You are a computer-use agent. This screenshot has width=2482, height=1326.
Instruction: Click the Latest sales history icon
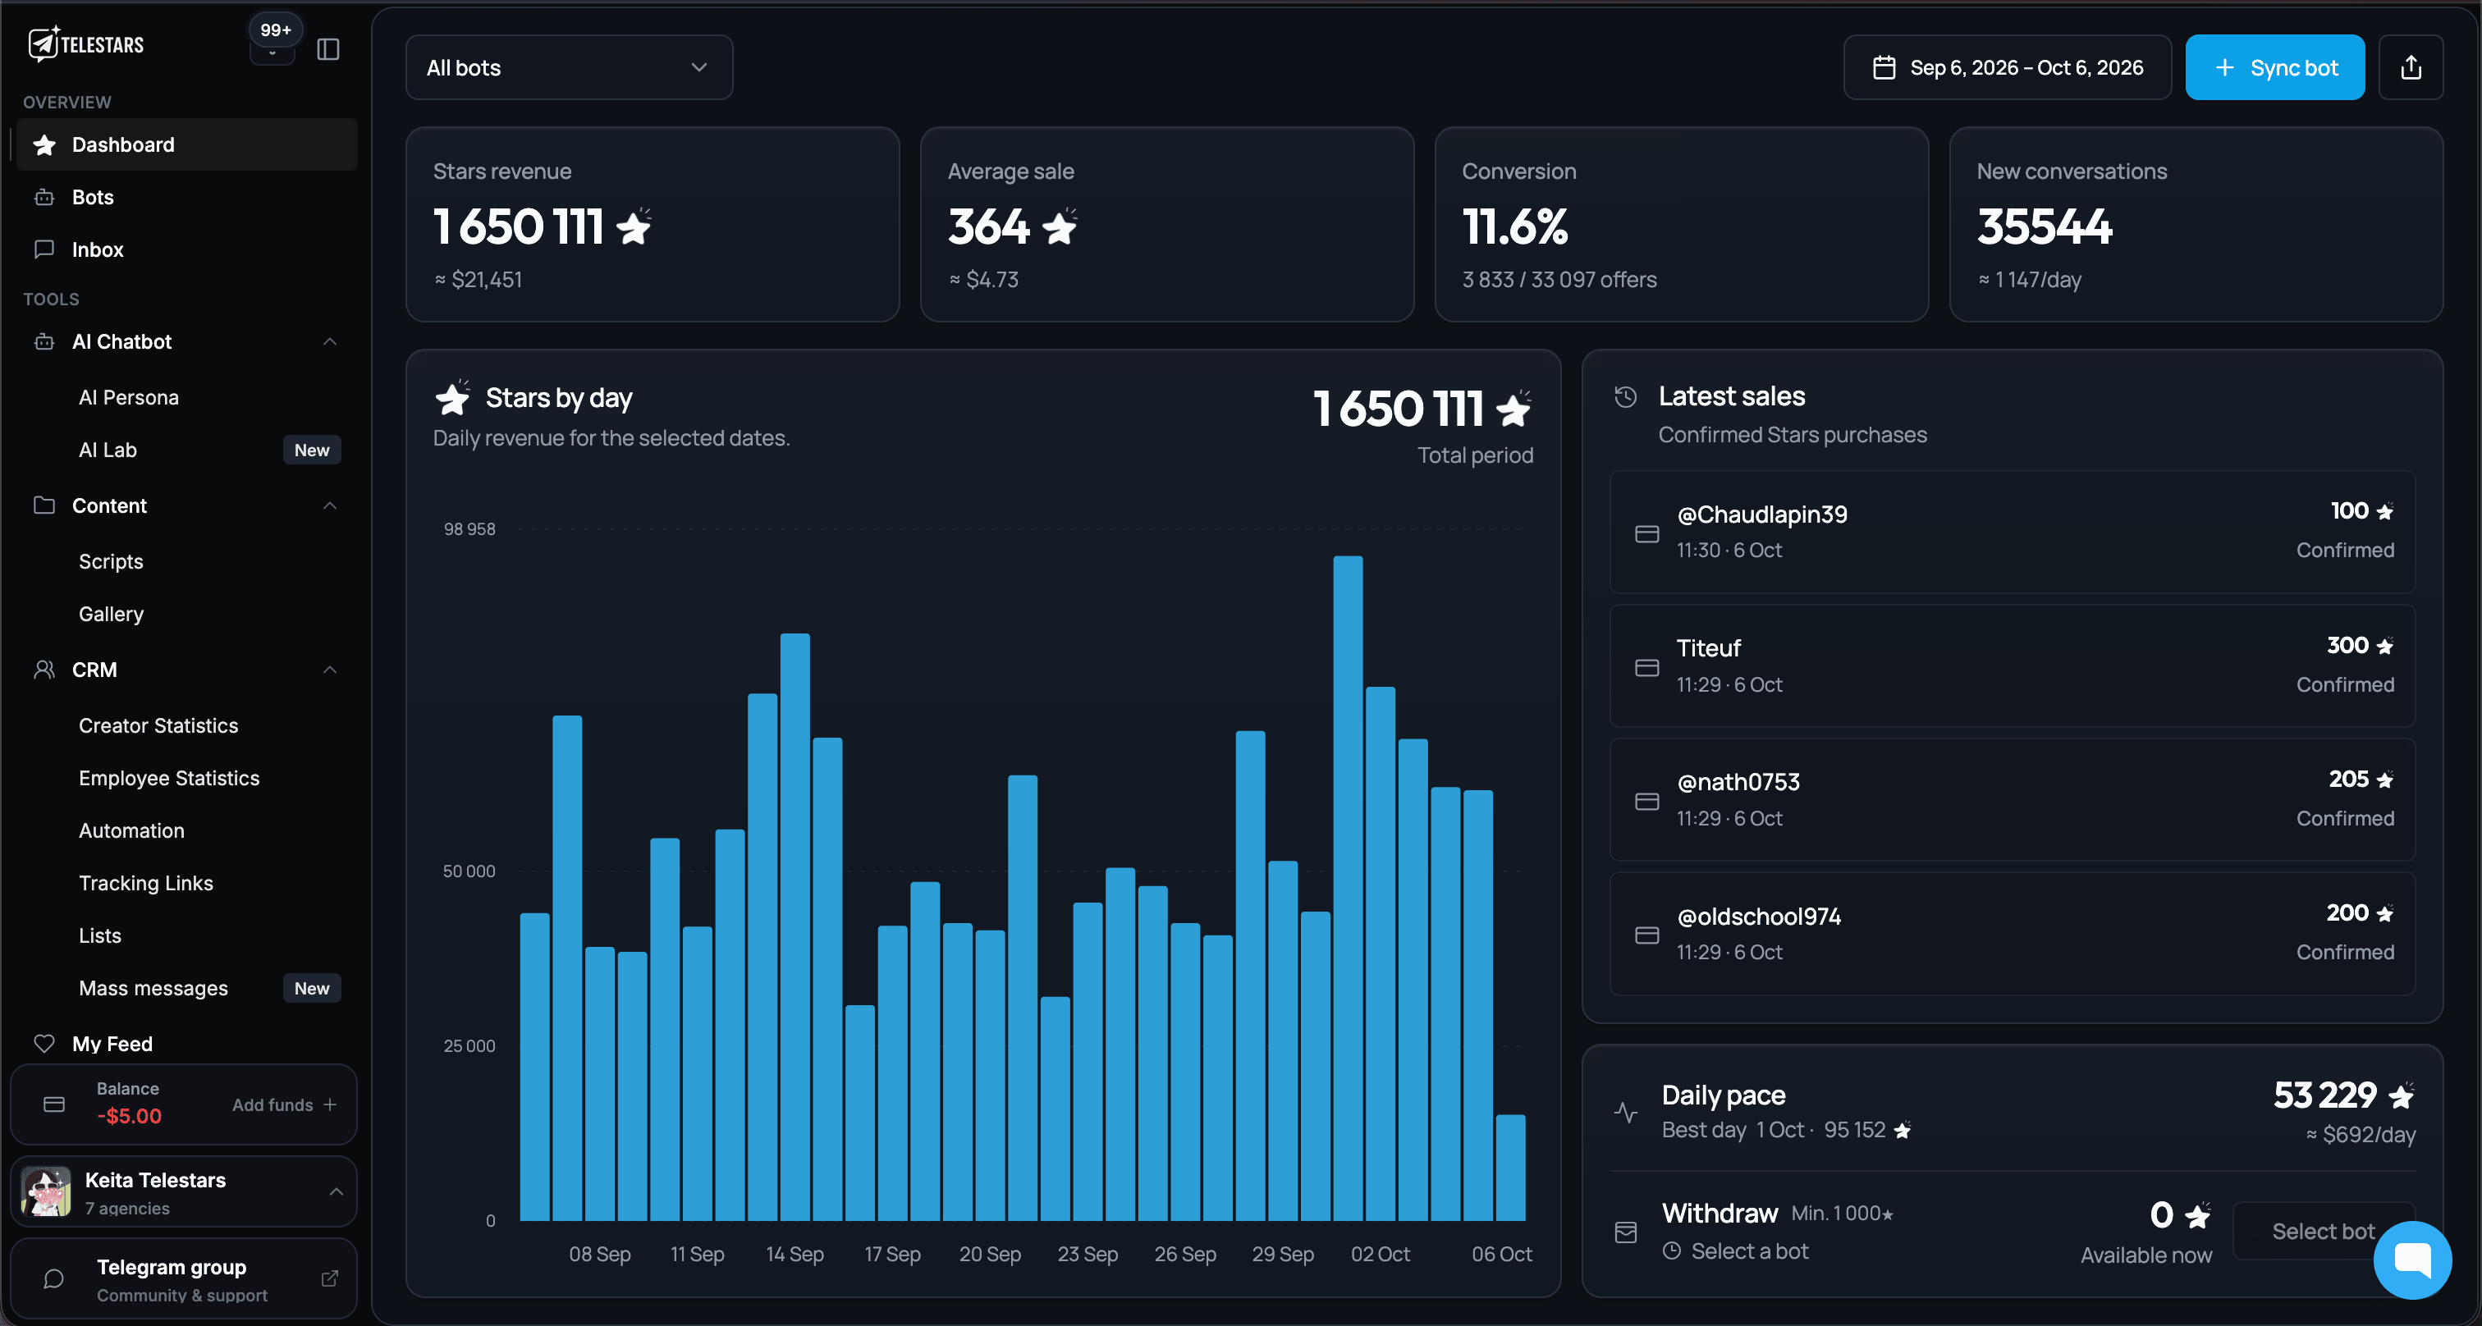coord(1625,397)
